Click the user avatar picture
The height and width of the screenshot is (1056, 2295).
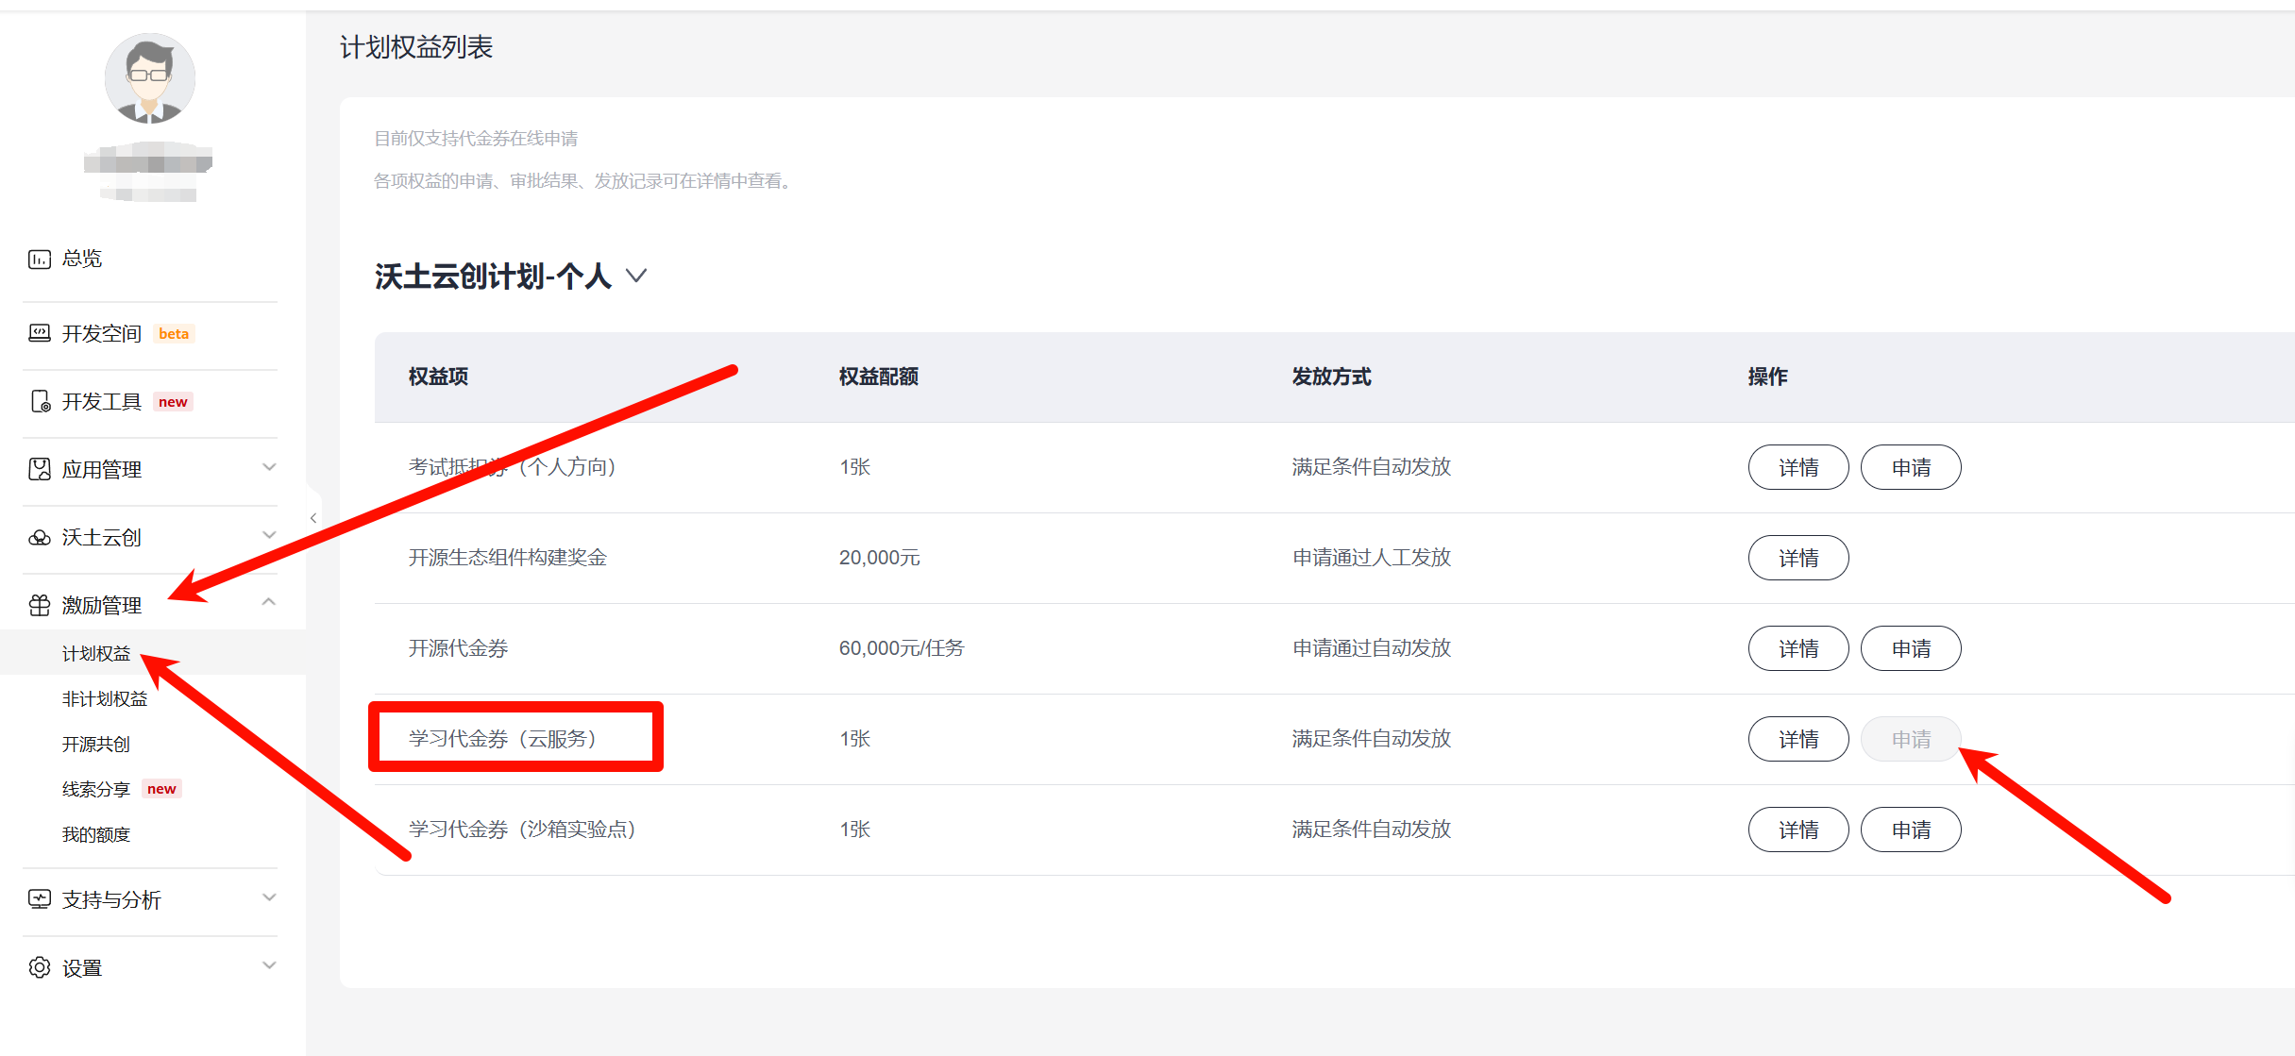149,79
